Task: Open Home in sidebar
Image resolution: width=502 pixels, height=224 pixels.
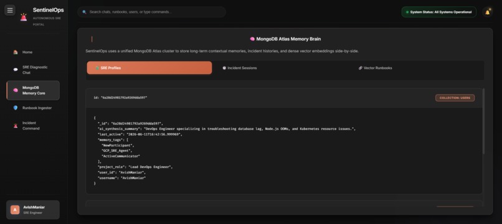Action: point(32,52)
